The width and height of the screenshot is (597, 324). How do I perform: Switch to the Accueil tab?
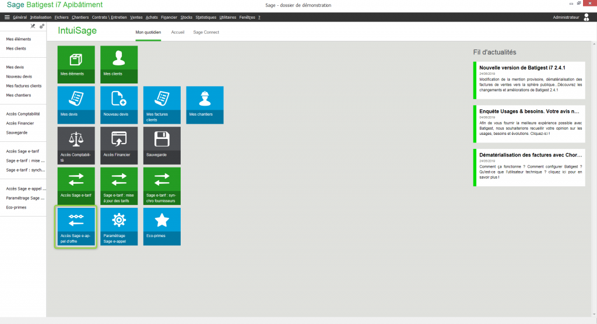click(x=177, y=32)
